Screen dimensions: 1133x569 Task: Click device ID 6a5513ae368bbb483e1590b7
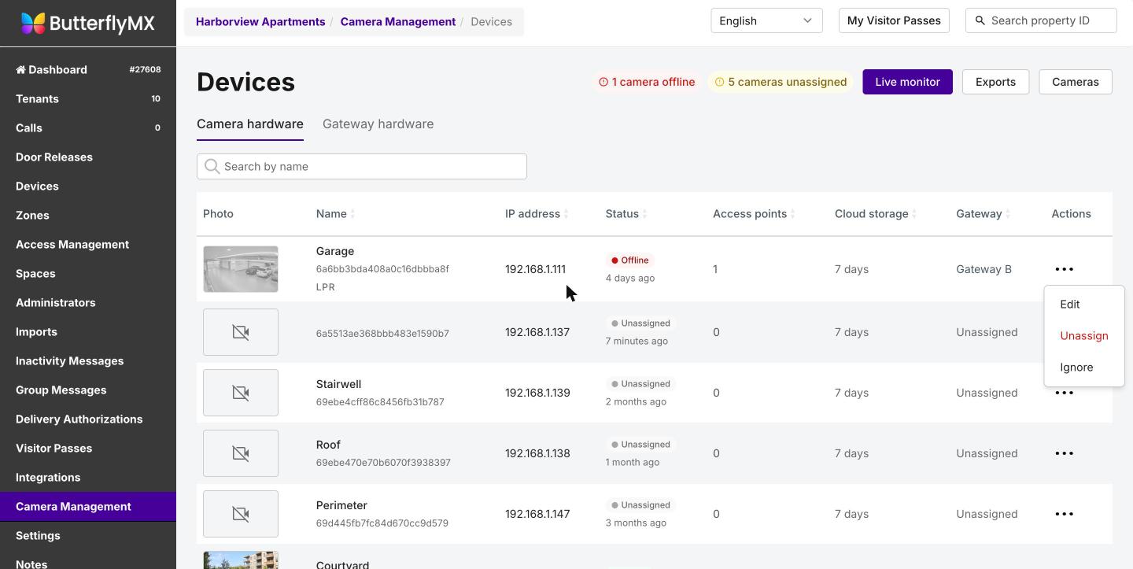[382, 334]
